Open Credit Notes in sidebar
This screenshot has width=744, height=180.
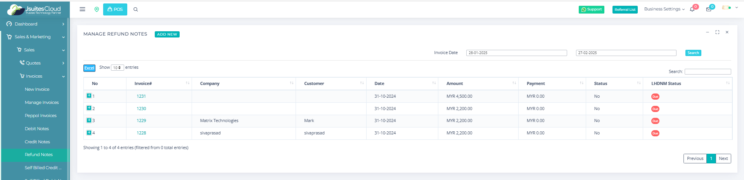(x=37, y=142)
